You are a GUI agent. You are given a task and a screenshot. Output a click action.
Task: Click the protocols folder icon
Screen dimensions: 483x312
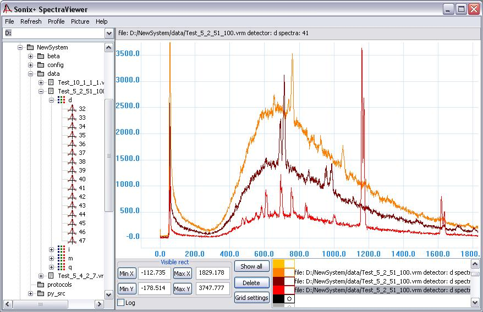[41, 285]
